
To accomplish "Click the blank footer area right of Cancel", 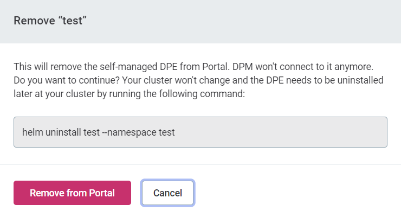I will point(298,193).
